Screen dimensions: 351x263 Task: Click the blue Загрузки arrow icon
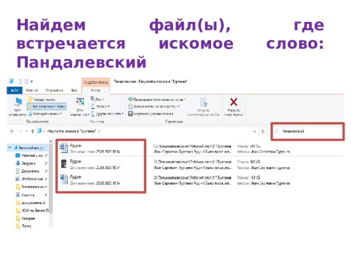click(x=18, y=163)
